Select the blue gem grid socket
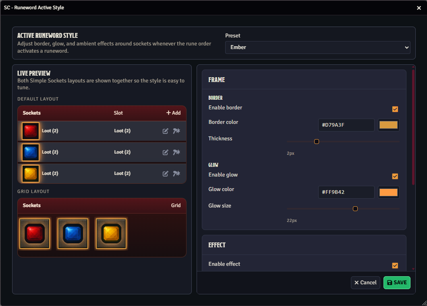This screenshot has height=306, width=427. 73,234
